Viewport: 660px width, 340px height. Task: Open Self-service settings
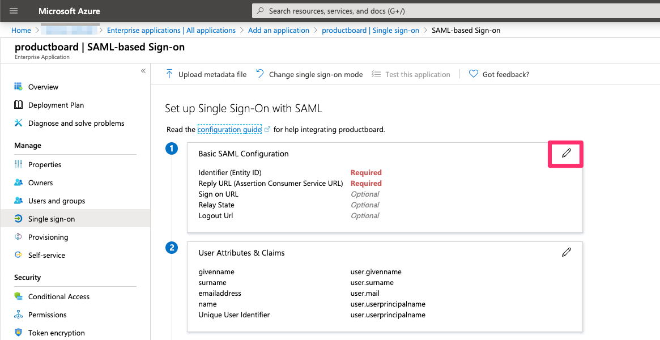pyautogui.click(x=46, y=255)
